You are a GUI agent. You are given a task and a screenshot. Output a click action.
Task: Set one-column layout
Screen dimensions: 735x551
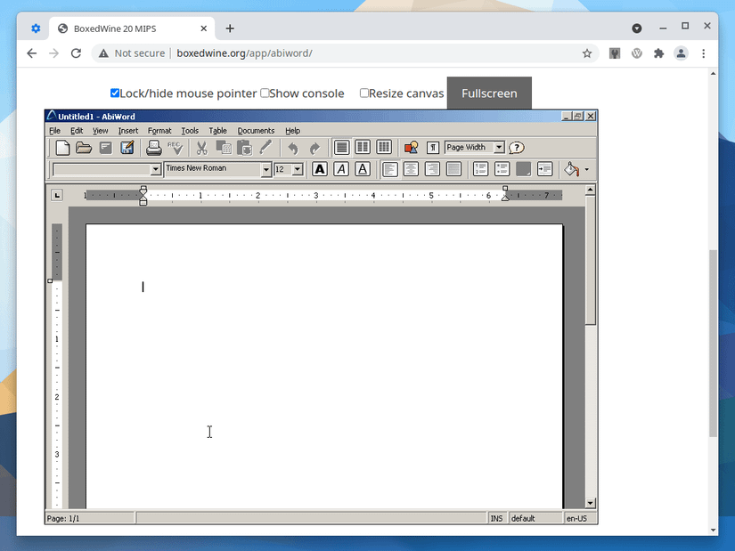[342, 148]
